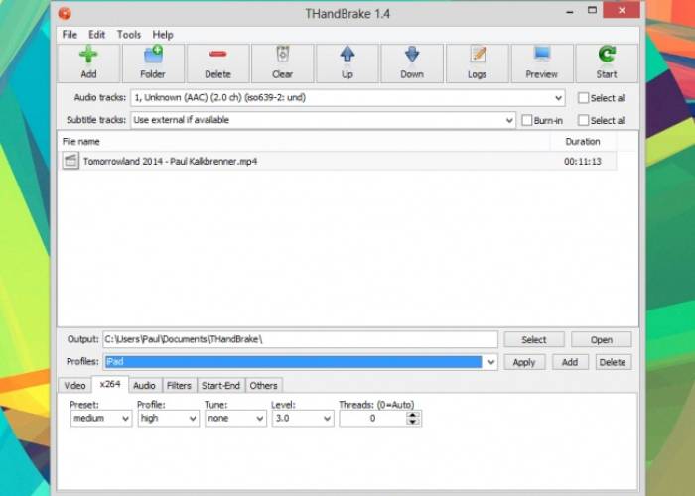
Task: Click the THandBrake app icon in title bar
Action: pos(65,13)
